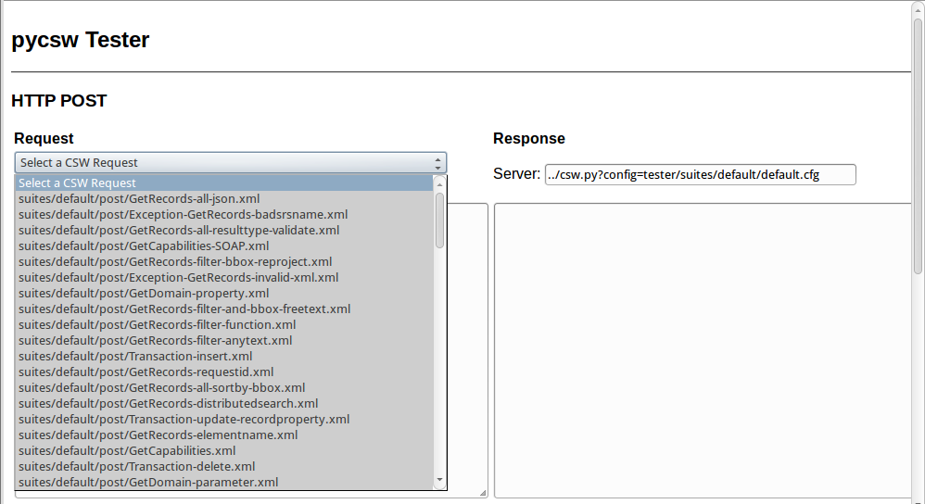Select GetRecords-all-json.xml from the list
The width and height of the screenshot is (925, 504).
pos(224,198)
